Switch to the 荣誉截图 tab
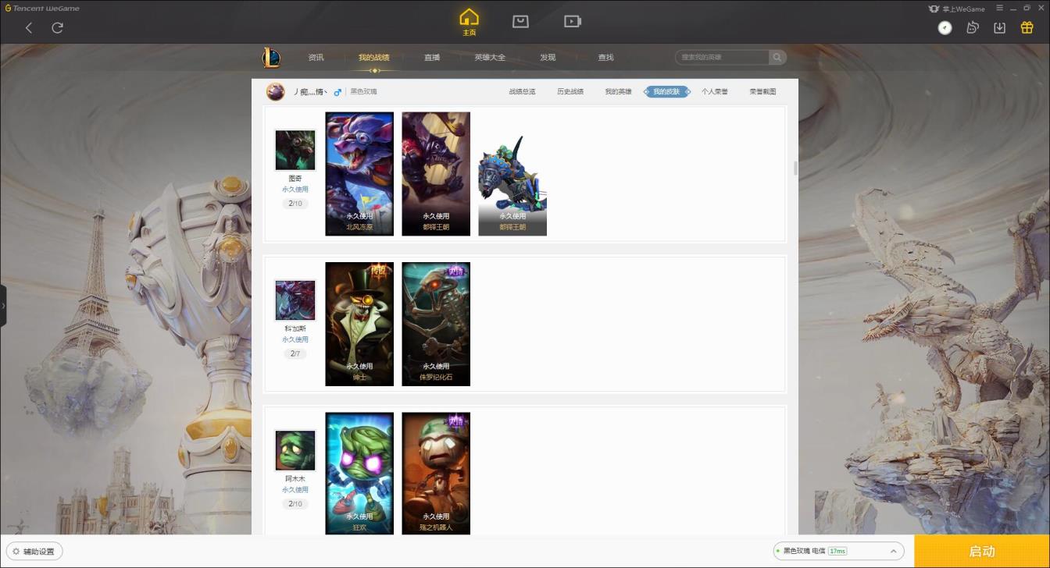This screenshot has width=1050, height=568. [x=762, y=92]
